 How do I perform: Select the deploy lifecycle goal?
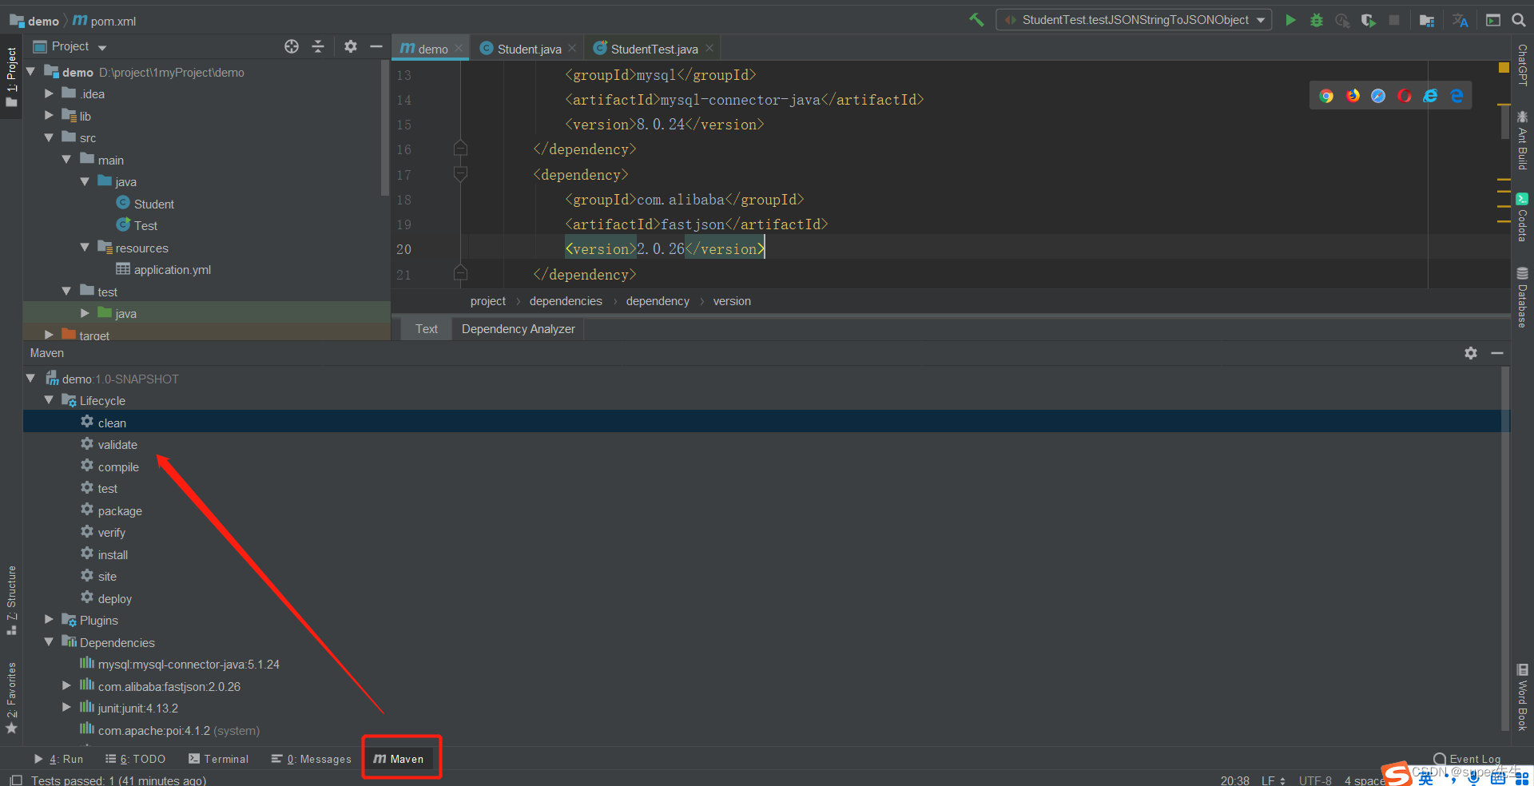pos(114,598)
